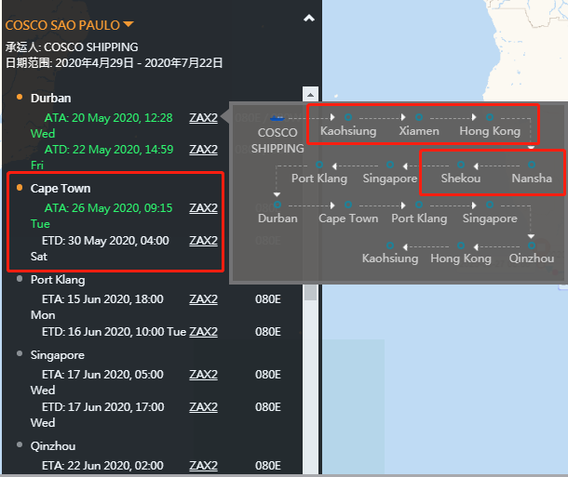
Task: Click voyage 080E beside Qinzhou ETA
Action: click(x=268, y=466)
